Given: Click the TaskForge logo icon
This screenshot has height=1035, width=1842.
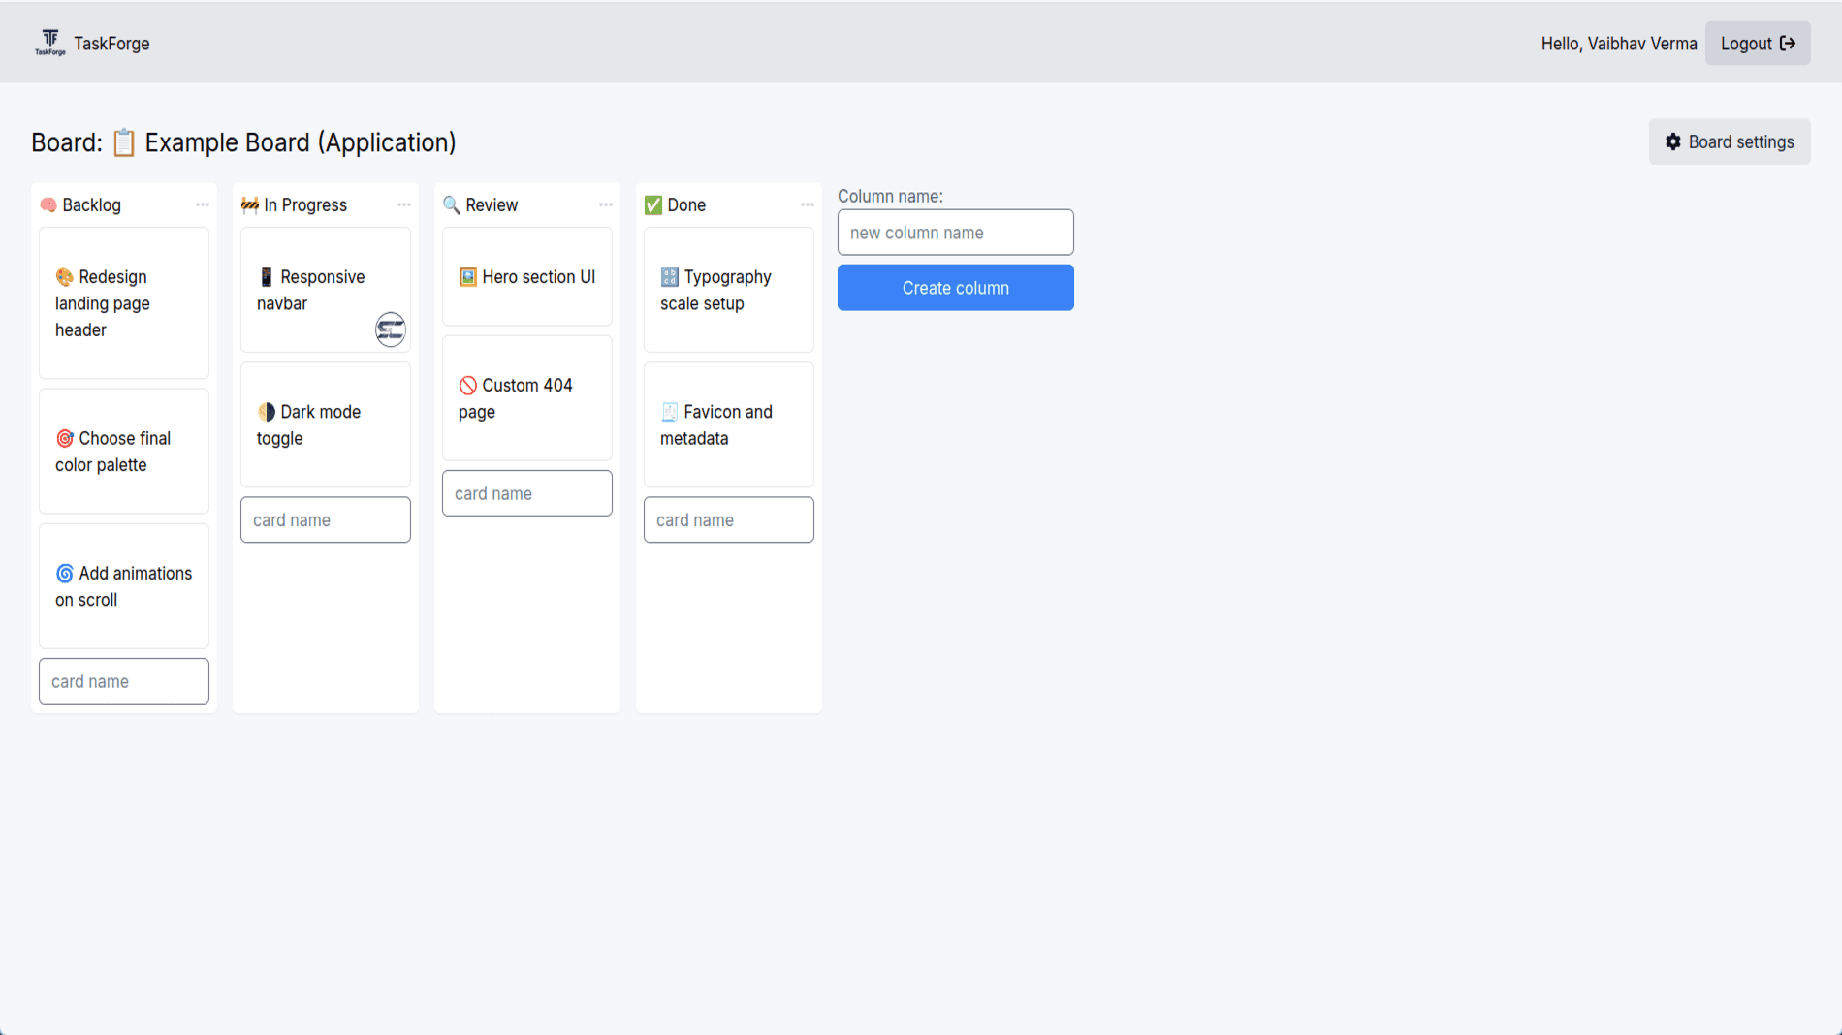Looking at the screenshot, I should coord(50,43).
